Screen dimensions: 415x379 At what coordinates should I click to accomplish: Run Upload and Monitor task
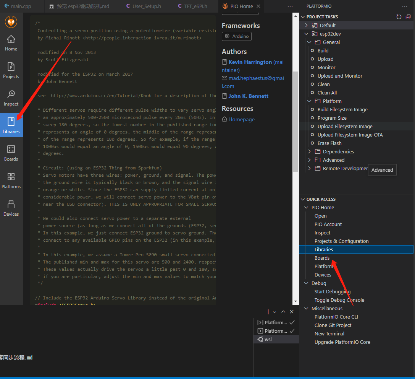340,76
